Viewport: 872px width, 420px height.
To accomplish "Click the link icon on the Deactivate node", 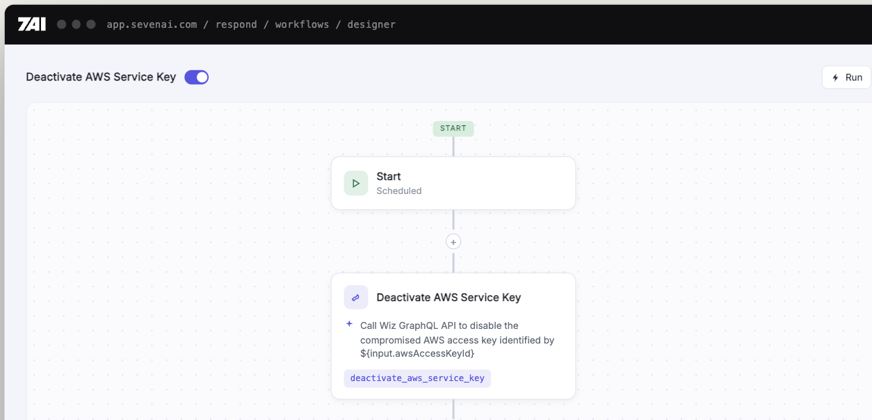I will coord(356,298).
